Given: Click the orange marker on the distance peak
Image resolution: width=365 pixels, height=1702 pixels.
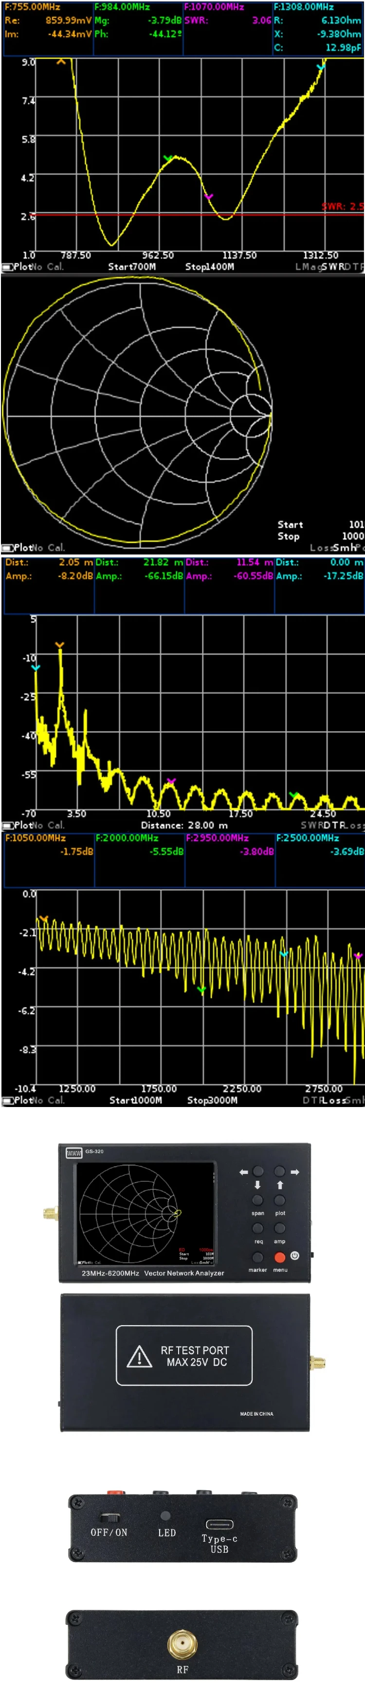Looking at the screenshot, I should 60,645.
